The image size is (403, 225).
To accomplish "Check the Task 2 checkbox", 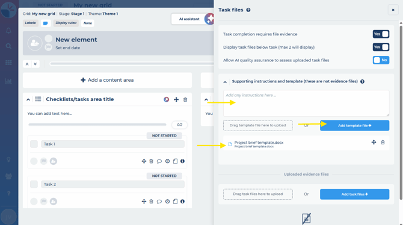I will point(34,184).
